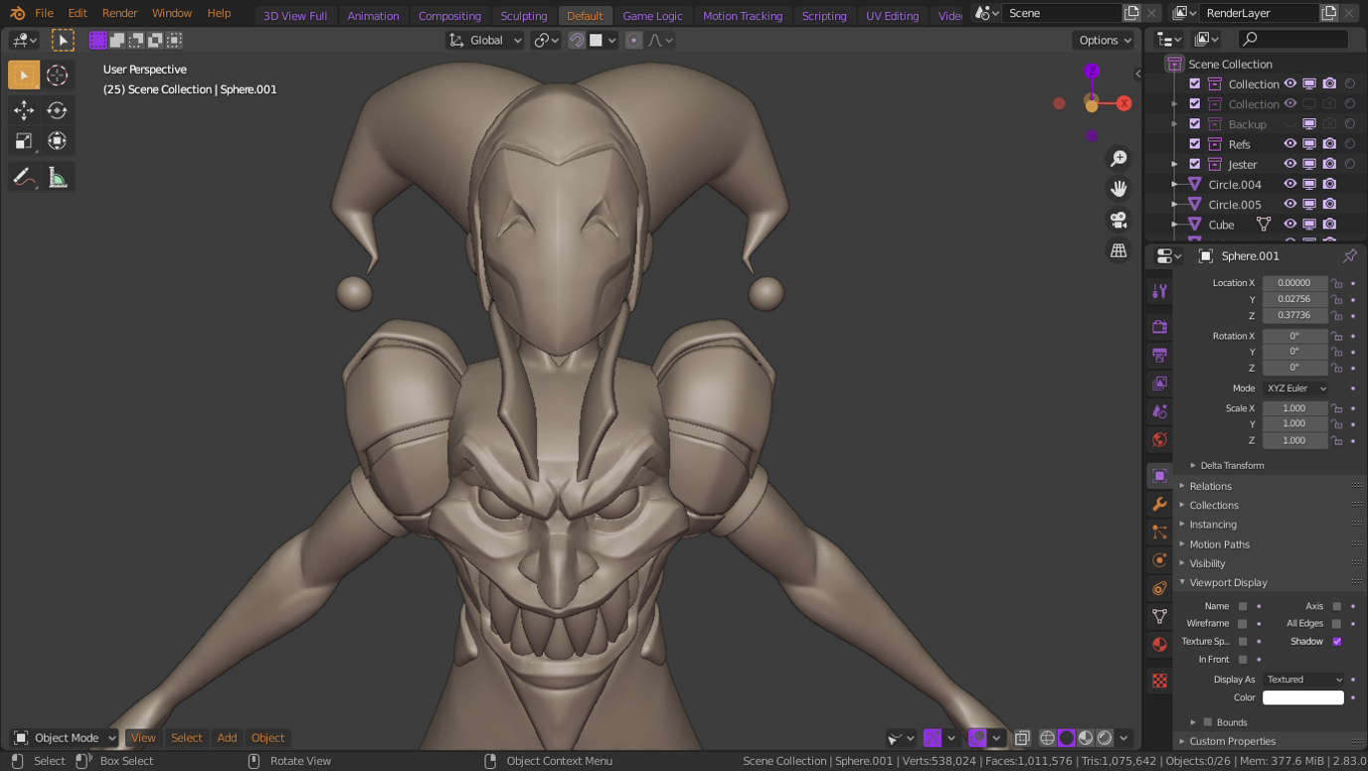Activate the Rotate tool
The width and height of the screenshot is (1368, 771).
click(57, 110)
